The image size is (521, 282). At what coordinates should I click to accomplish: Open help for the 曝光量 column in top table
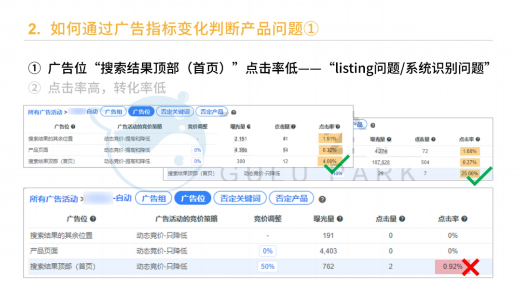pos(249,126)
